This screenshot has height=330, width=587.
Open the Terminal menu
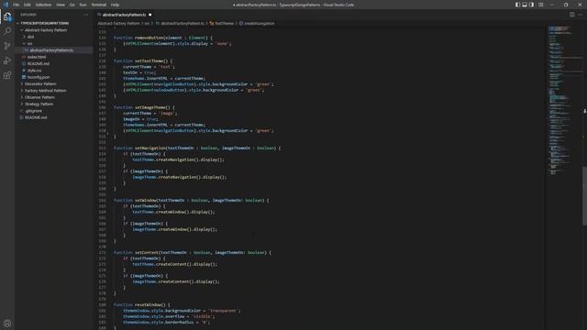pos(99,5)
